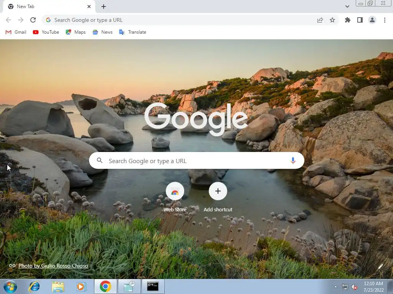Close the New Tab tab

tap(89, 7)
